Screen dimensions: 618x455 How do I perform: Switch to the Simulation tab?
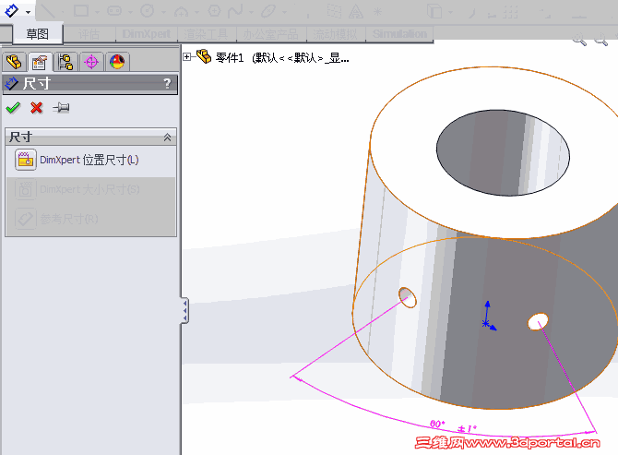399,34
